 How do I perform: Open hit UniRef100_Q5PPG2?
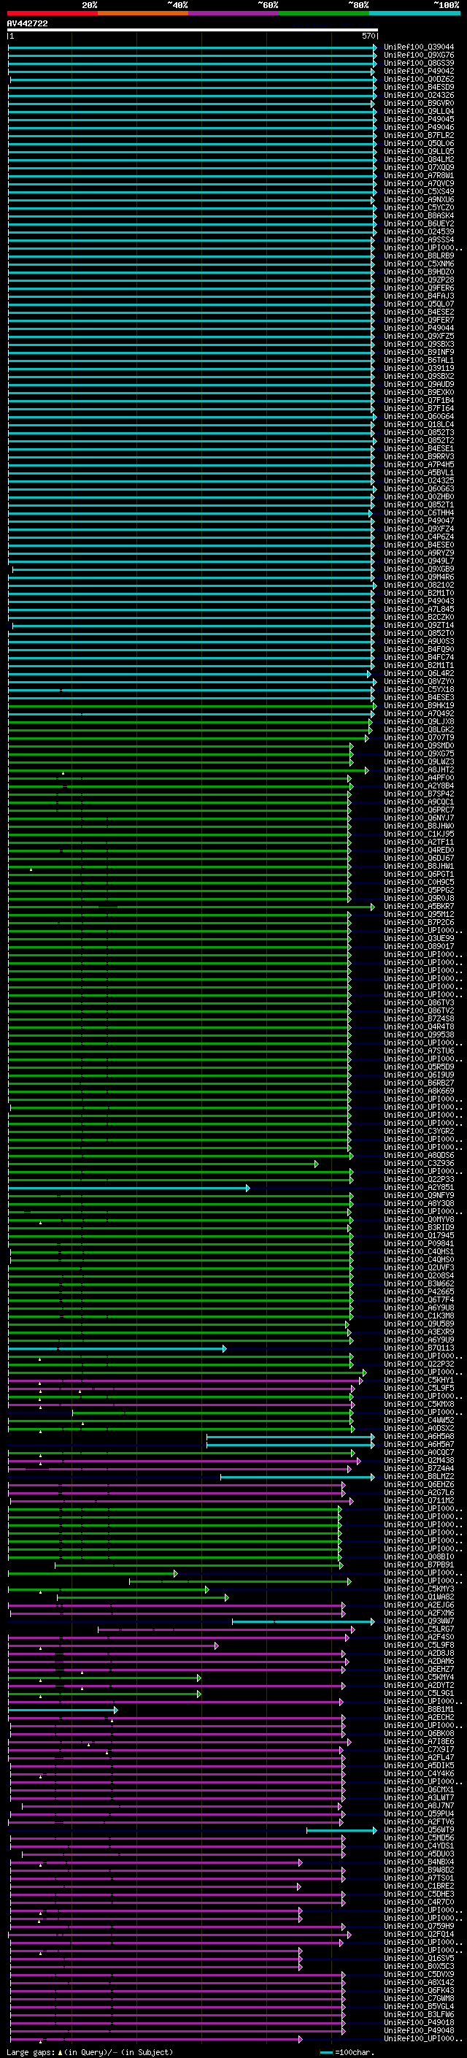418,890
